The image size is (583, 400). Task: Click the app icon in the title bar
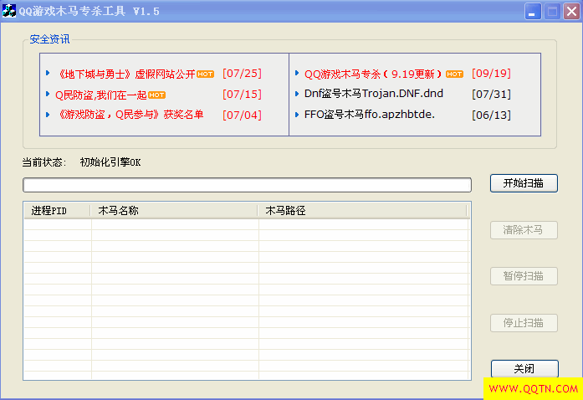click(x=9, y=11)
